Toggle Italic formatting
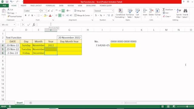The width and height of the screenshot is (194, 109). coord(29,15)
